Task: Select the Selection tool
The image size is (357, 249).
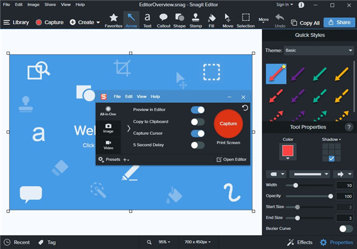Action: 246,20
